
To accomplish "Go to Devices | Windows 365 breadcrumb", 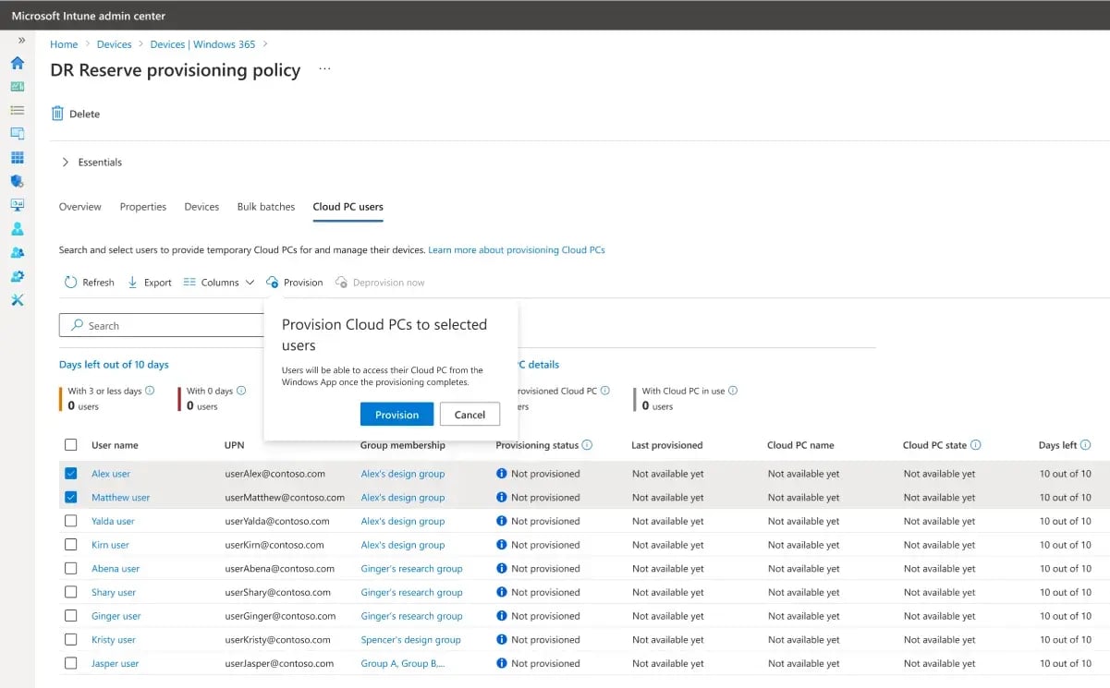I will click(x=202, y=44).
